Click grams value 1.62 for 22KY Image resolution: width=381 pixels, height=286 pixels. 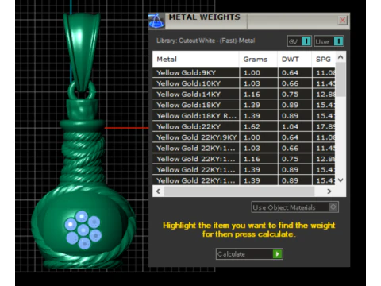[252, 126]
